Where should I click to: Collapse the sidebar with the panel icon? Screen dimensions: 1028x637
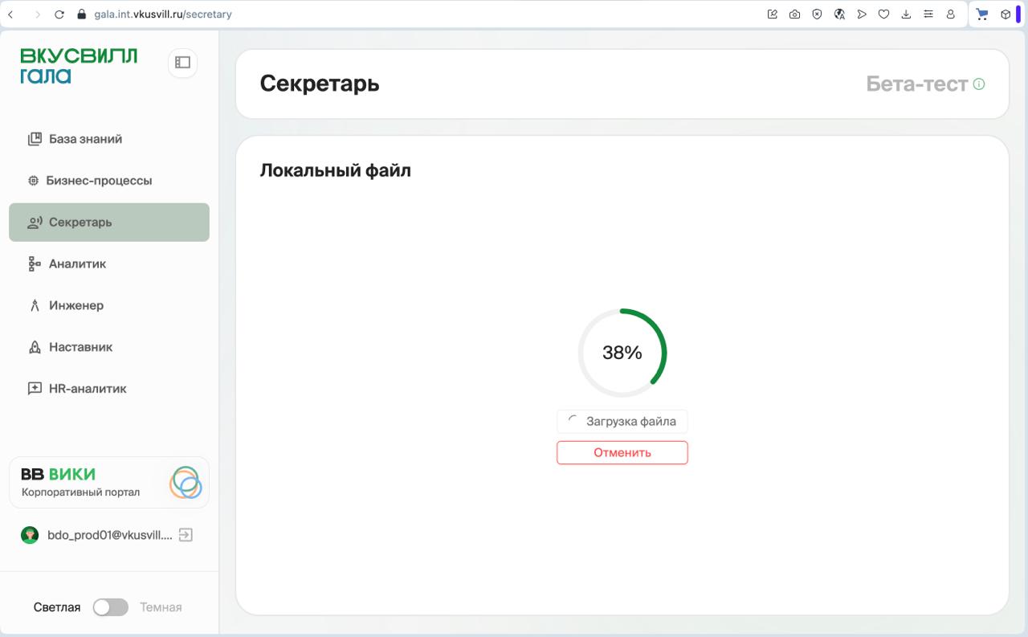(x=182, y=63)
